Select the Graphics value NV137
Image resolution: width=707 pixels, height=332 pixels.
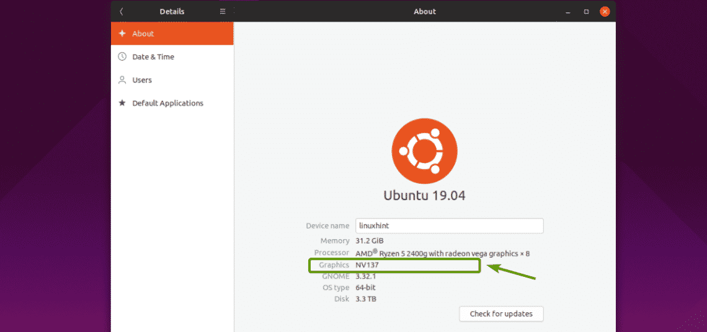click(367, 265)
